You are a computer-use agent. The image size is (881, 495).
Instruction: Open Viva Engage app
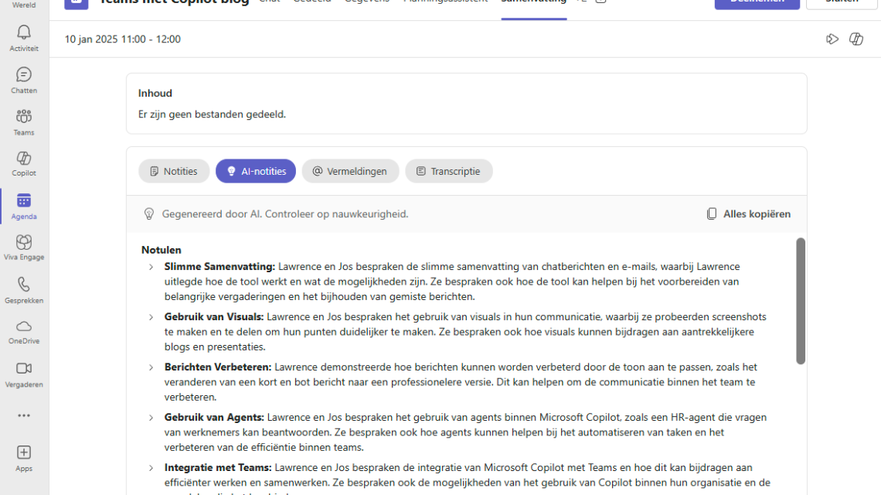[x=24, y=247]
